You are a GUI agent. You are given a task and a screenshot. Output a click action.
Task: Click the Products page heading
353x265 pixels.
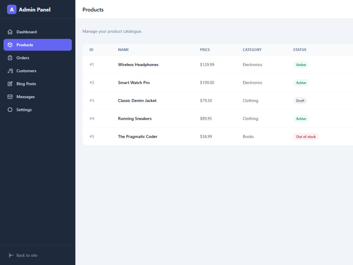pos(93,10)
